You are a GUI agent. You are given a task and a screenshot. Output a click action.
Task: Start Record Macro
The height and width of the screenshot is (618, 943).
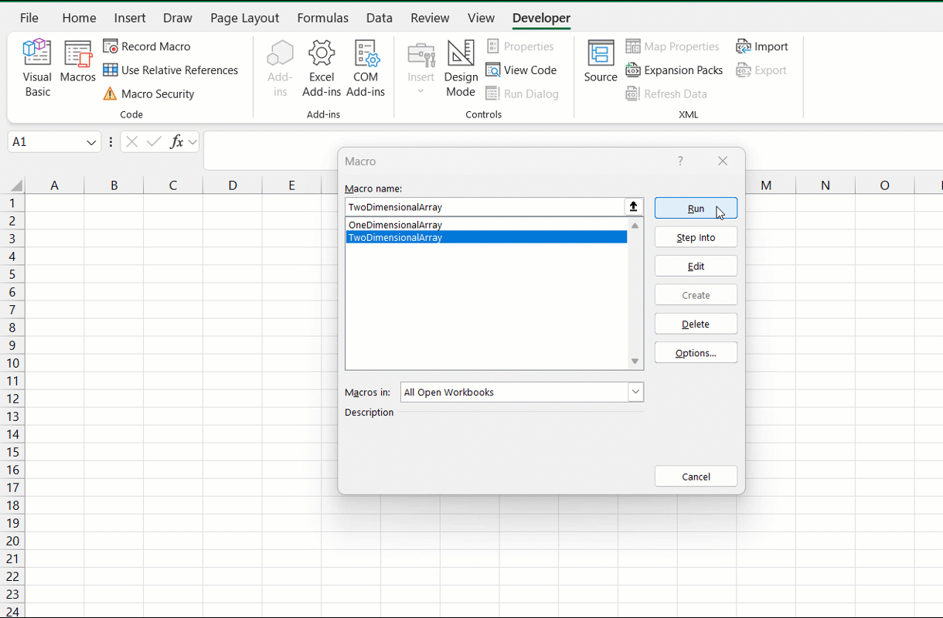(147, 46)
